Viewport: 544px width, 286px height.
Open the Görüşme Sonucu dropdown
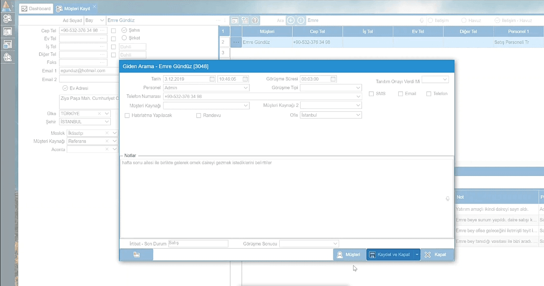(x=335, y=244)
